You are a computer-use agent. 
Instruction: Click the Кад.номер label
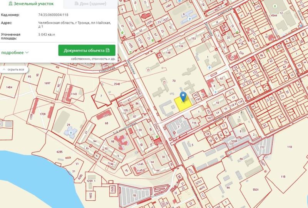pyautogui.click(x=10, y=15)
